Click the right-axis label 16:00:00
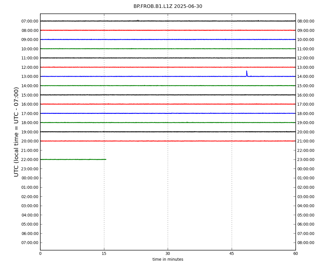The width and height of the screenshot is (336, 278). coord(306,95)
